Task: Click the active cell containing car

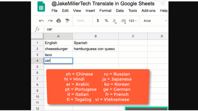Action: (x=58, y=61)
